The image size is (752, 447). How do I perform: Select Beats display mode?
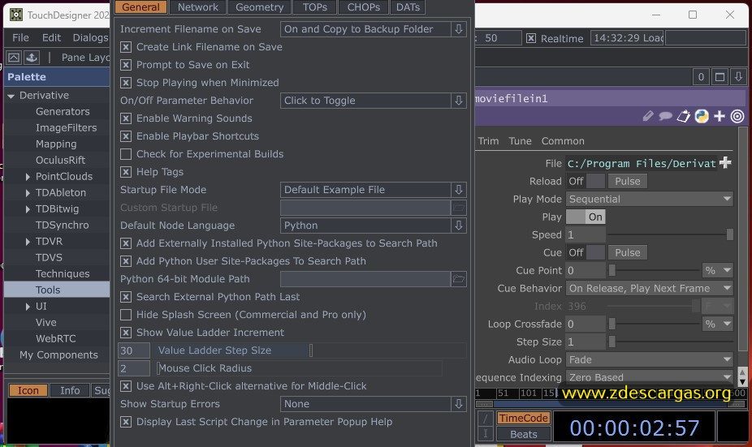pos(523,434)
